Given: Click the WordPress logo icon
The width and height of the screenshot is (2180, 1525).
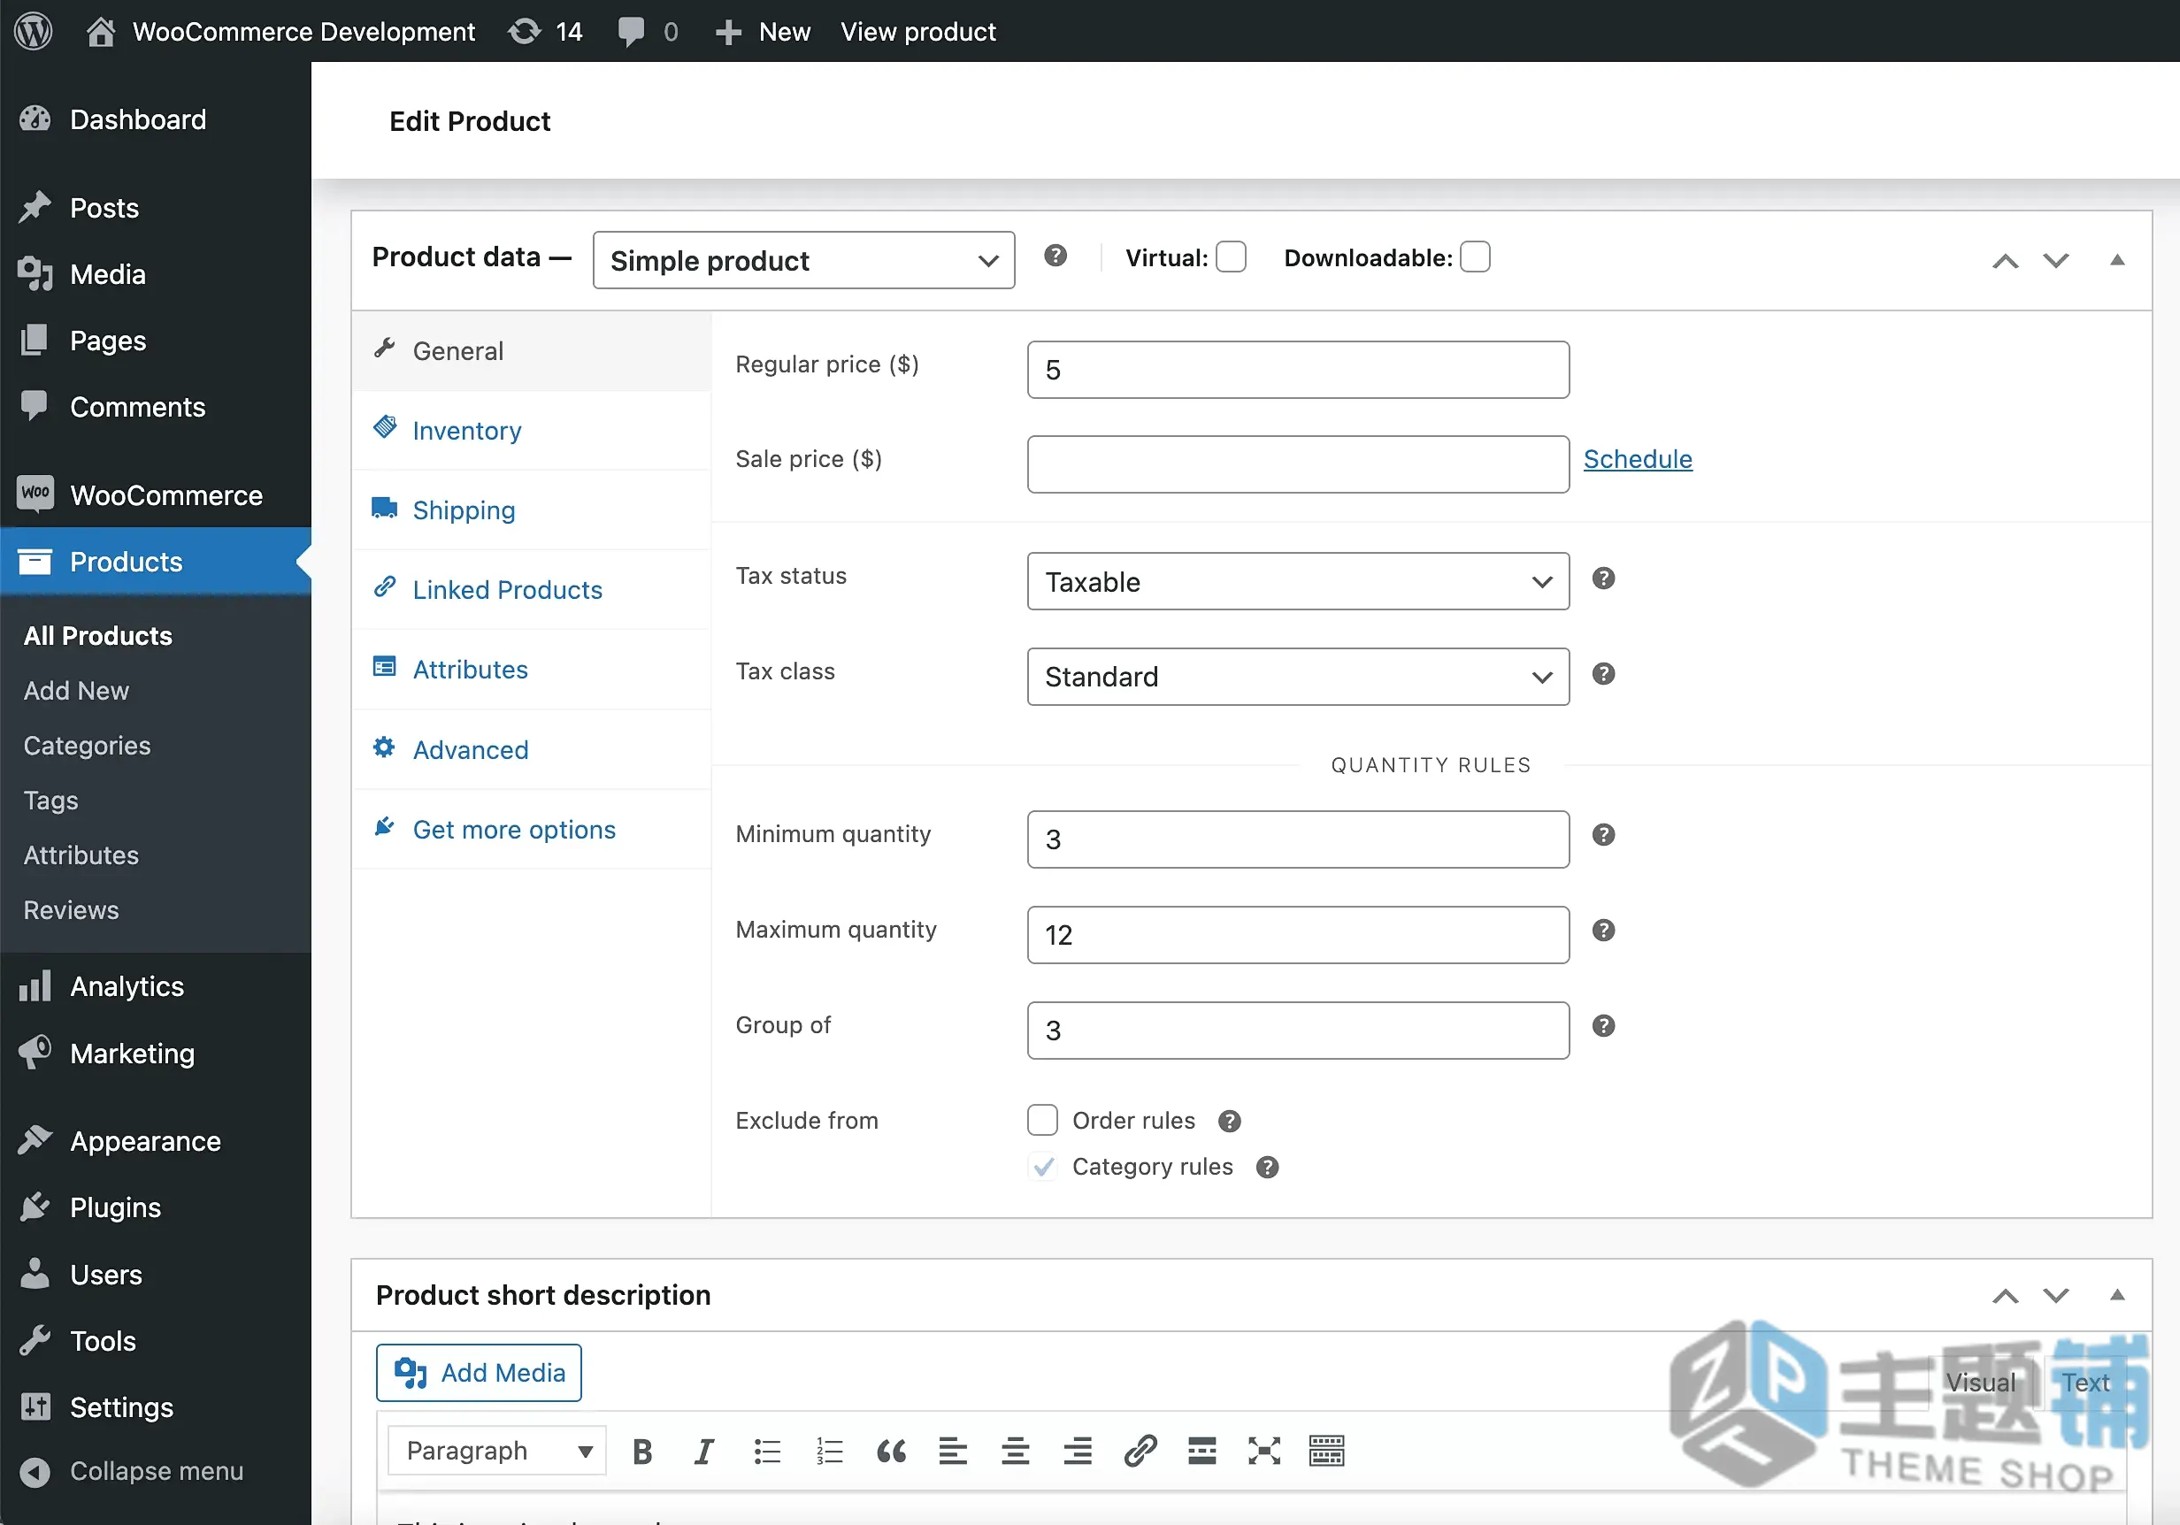Looking at the screenshot, I should [x=34, y=31].
